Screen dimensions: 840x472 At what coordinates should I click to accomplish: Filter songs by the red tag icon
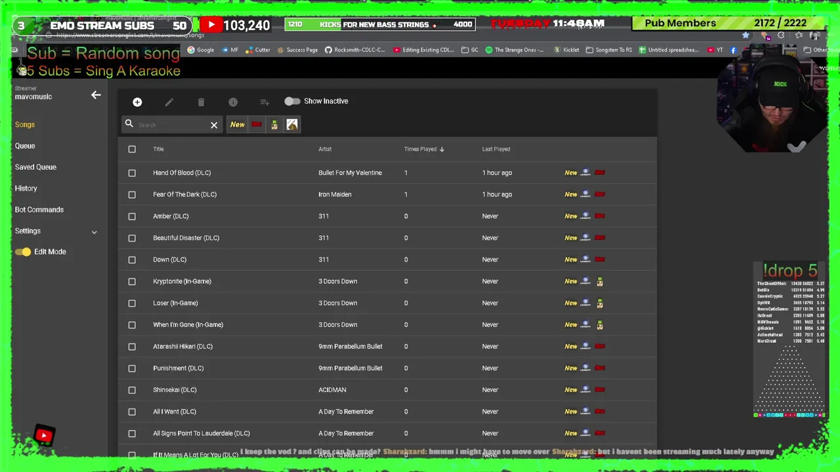pyautogui.click(x=257, y=125)
